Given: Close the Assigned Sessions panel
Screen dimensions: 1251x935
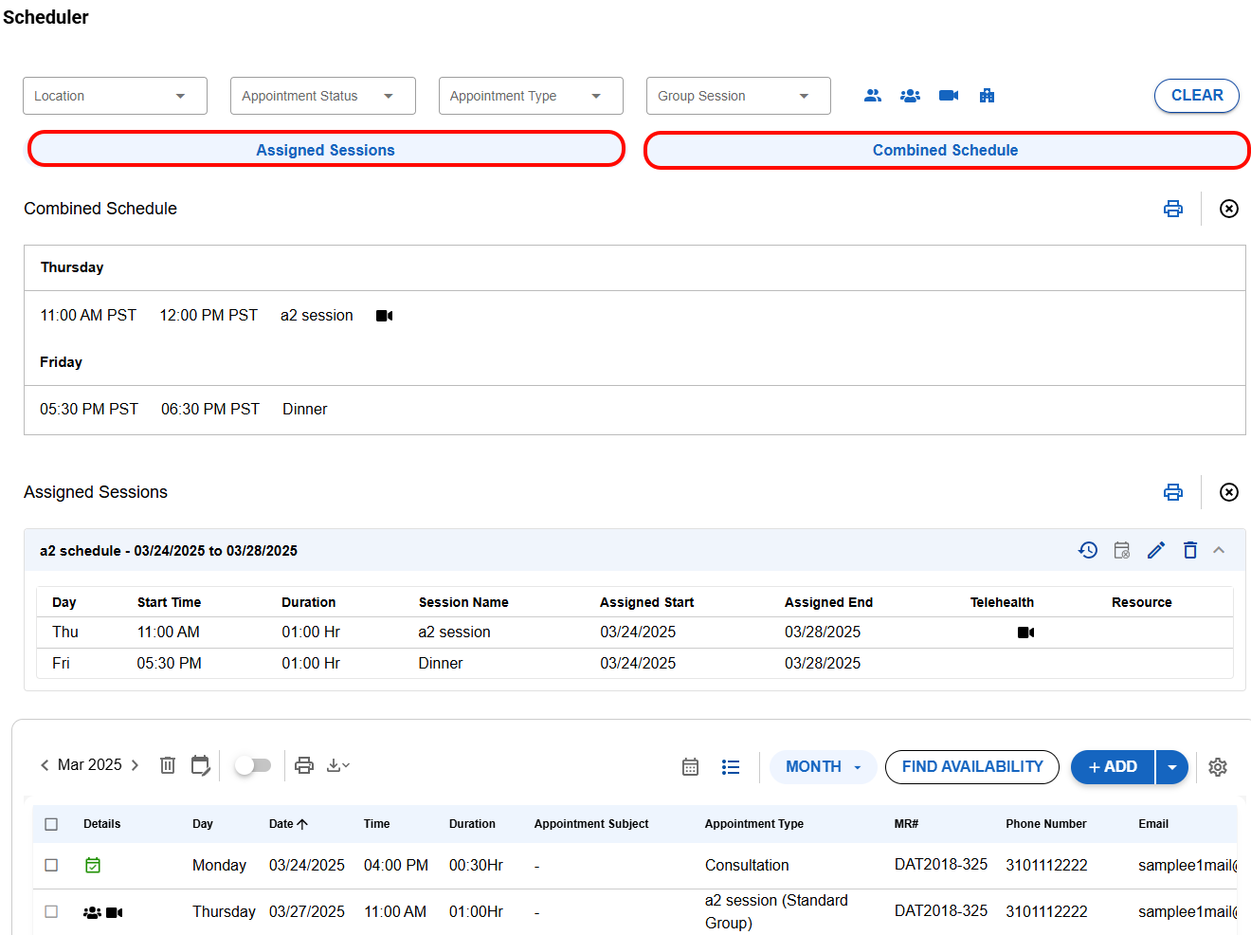Looking at the screenshot, I should pos(1228,492).
